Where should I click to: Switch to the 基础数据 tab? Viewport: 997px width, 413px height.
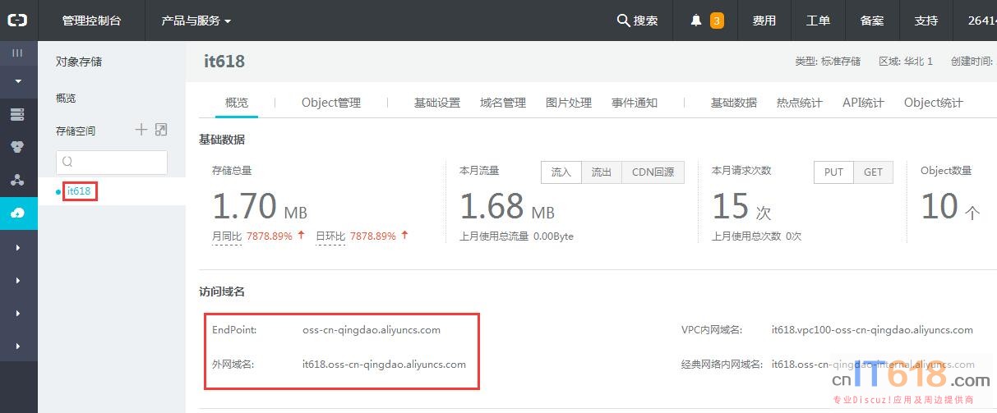pos(734,103)
